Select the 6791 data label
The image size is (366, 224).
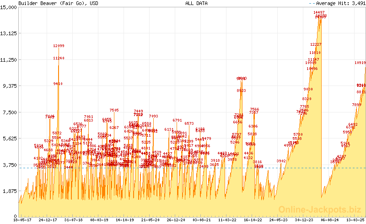178,120
